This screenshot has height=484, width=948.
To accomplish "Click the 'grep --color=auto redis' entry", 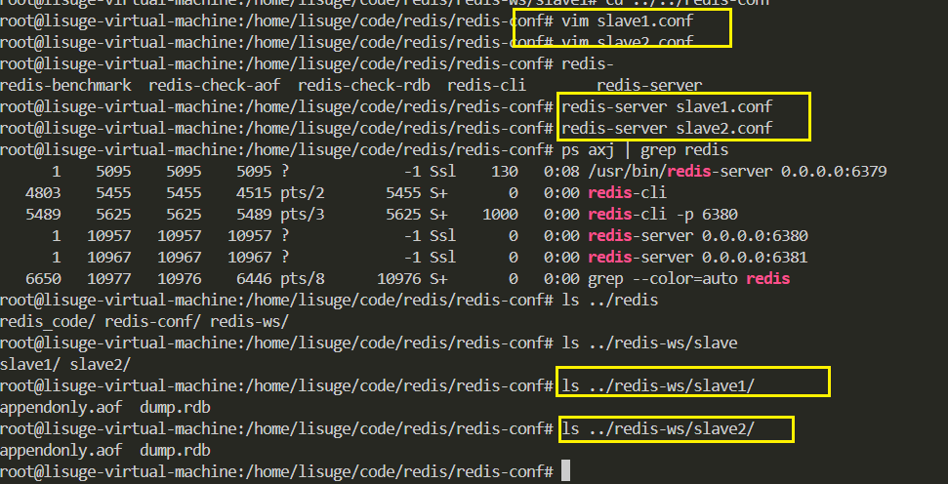I will [688, 278].
